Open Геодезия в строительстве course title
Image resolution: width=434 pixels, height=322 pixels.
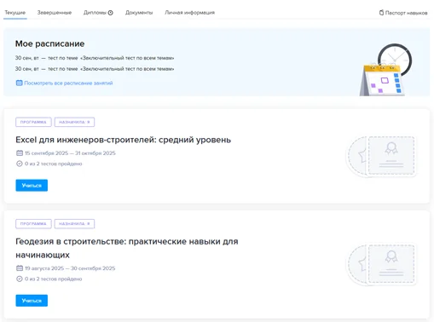[x=127, y=248]
